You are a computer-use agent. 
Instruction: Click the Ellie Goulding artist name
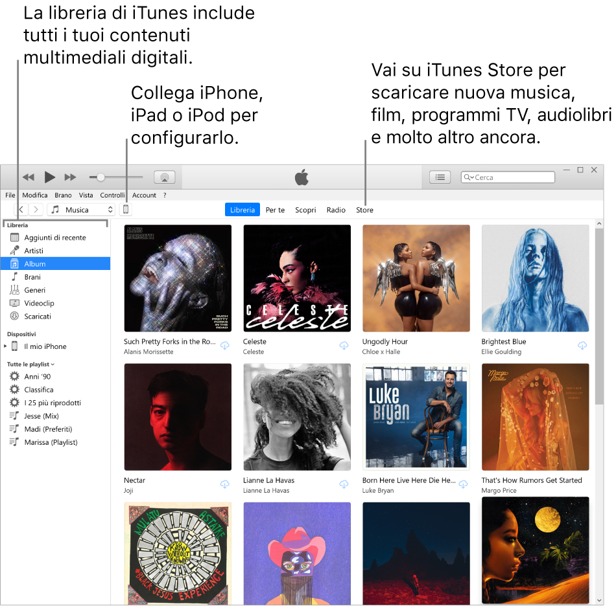pos(501,352)
